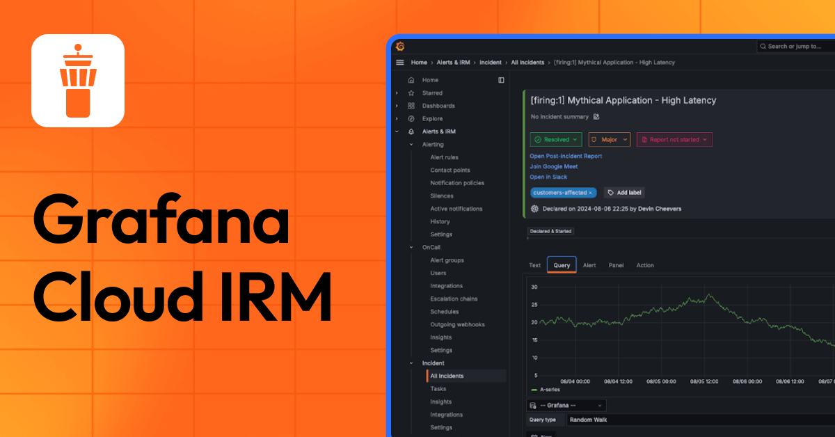
Task: Edit the incident summary via pencil icon
Action: [x=596, y=116]
